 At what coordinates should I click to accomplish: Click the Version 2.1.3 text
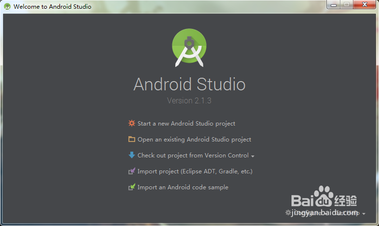189,100
